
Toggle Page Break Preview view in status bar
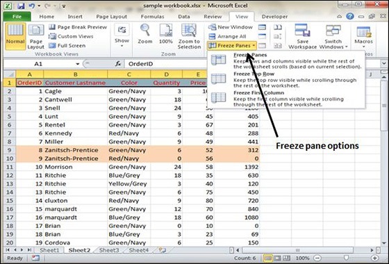point(286,258)
